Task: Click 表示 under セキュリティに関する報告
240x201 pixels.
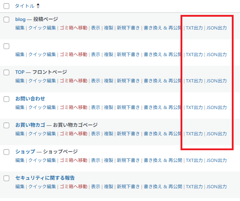Action: [x=96, y=186]
